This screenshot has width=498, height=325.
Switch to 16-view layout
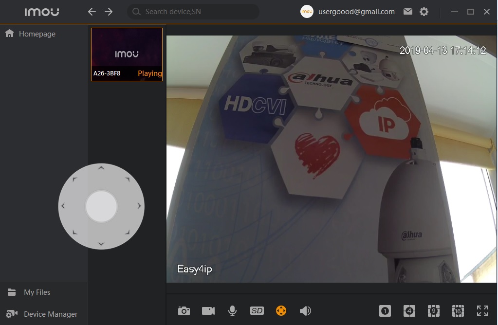pos(458,311)
